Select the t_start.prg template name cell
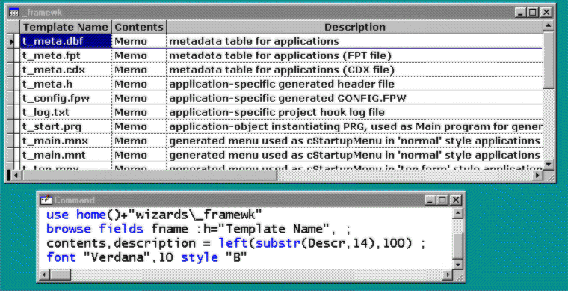568x291 pixels. click(x=66, y=127)
